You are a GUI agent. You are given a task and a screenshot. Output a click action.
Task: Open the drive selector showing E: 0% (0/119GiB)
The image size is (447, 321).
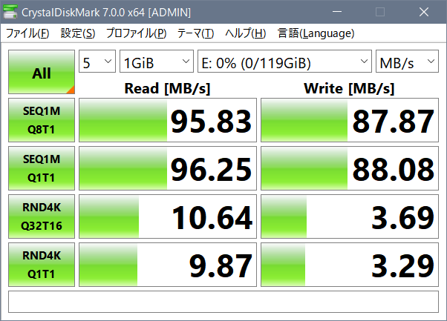[284, 62]
